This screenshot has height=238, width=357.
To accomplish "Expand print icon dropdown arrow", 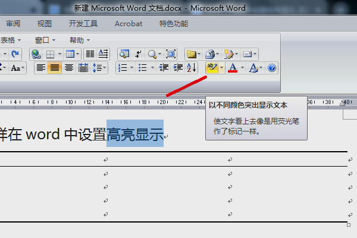I will pyautogui.click(x=217, y=54).
